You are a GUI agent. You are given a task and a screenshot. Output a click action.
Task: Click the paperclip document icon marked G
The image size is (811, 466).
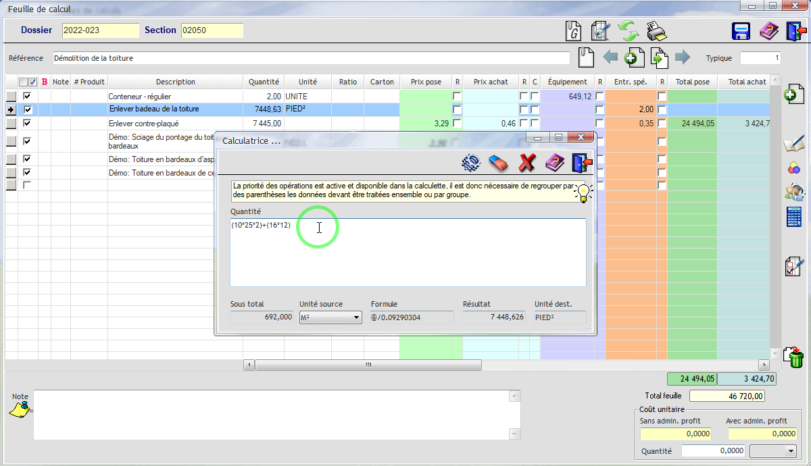[573, 31]
